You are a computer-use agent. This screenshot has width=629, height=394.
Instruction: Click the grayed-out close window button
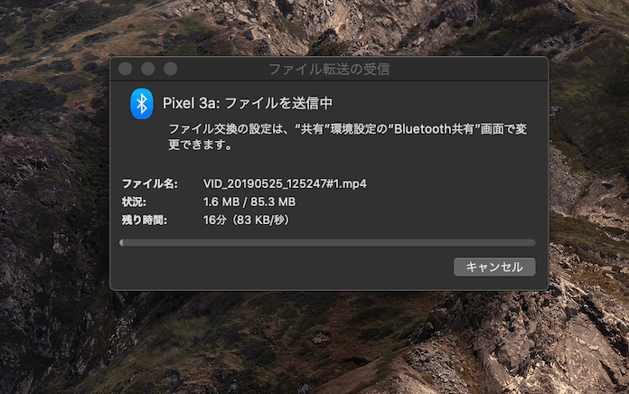point(126,69)
